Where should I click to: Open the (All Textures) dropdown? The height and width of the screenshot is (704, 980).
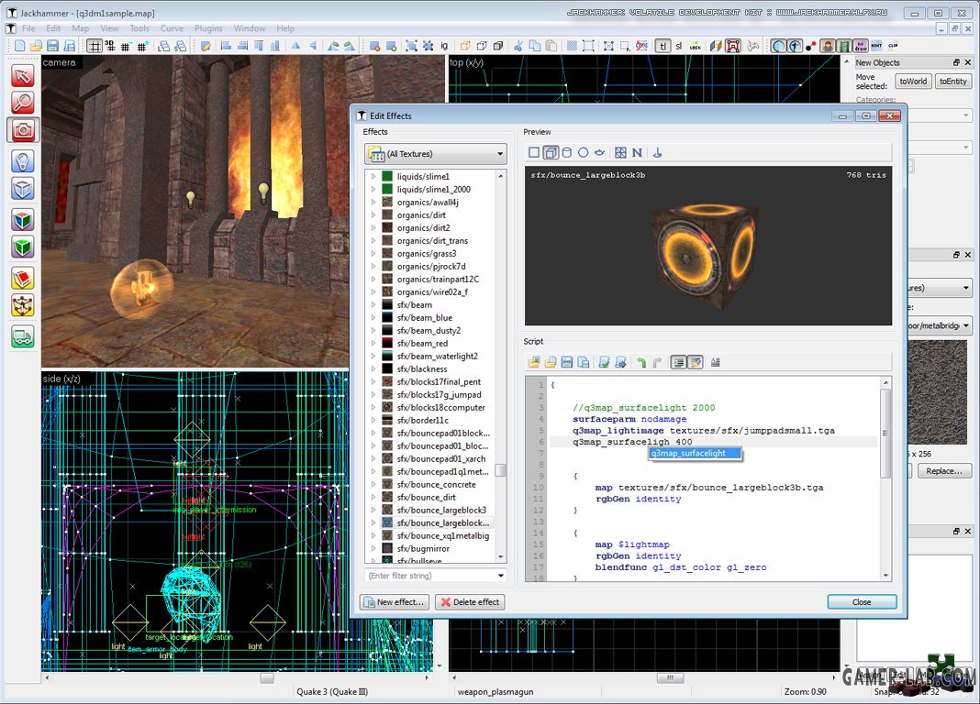[436, 153]
